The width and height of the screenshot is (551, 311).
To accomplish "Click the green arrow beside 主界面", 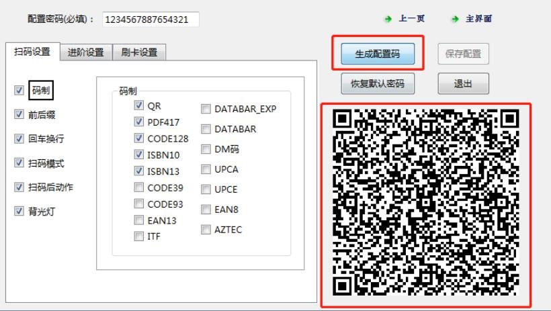I will coord(456,19).
